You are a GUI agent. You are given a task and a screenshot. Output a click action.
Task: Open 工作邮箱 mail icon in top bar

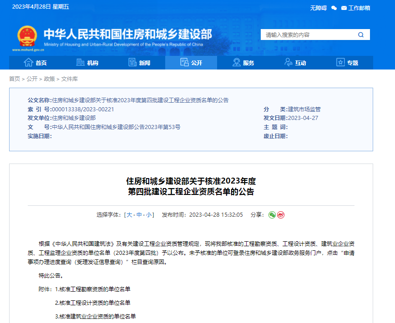click(344, 8)
